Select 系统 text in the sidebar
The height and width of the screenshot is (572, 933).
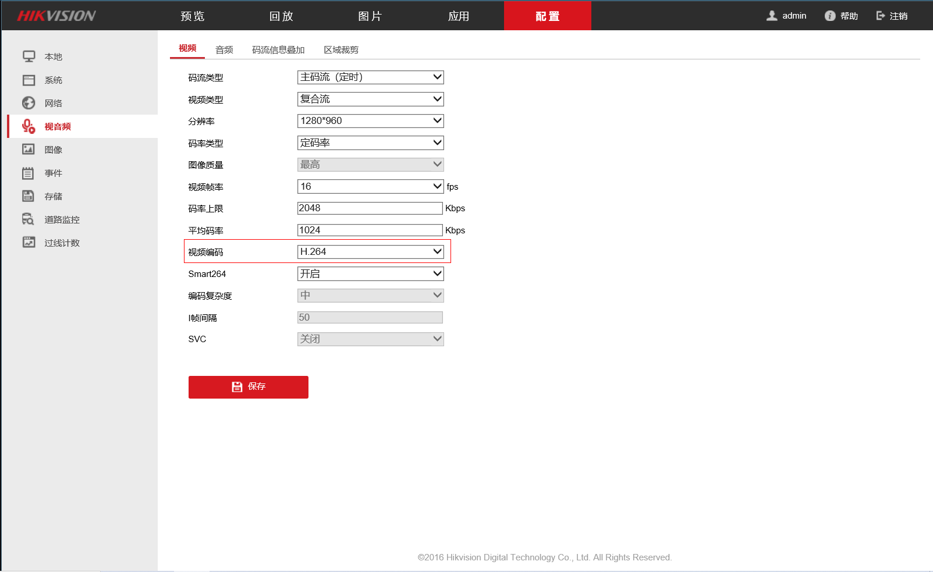[54, 80]
